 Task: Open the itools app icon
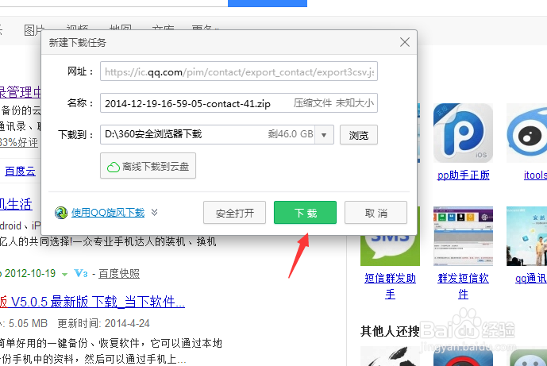pyautogui.click(x=527, y=133)
